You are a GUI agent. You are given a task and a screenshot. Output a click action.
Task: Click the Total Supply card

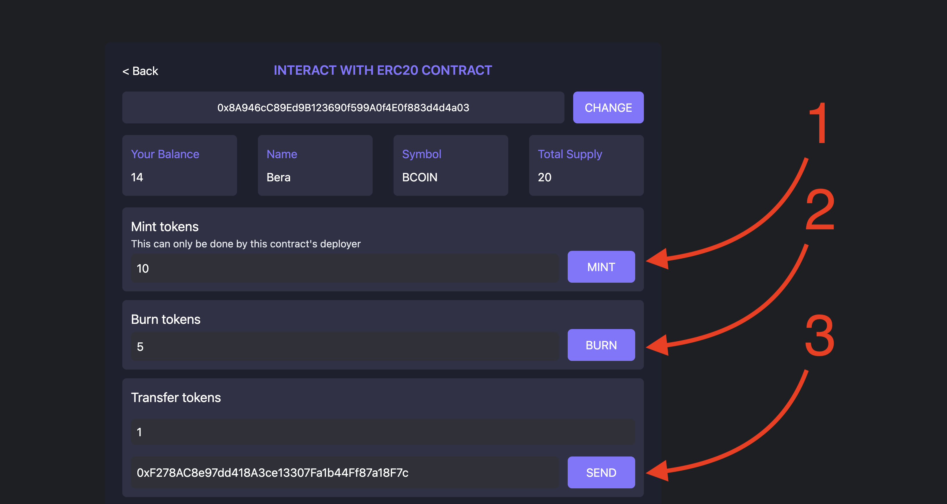click(x=586, y=165)
